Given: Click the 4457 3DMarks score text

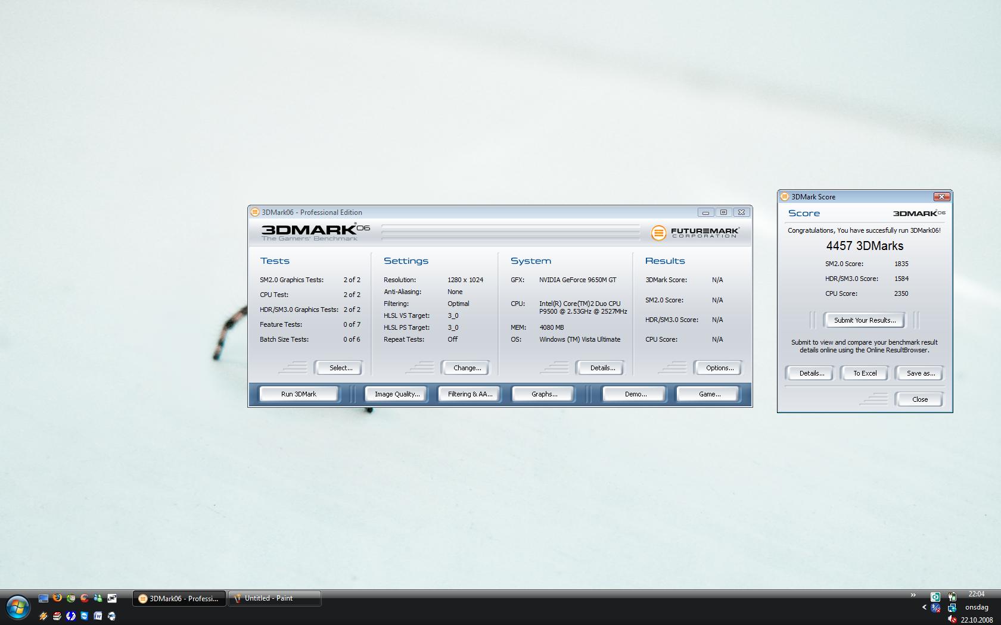Looking at the screenshot, I should (x=865, y=246).
